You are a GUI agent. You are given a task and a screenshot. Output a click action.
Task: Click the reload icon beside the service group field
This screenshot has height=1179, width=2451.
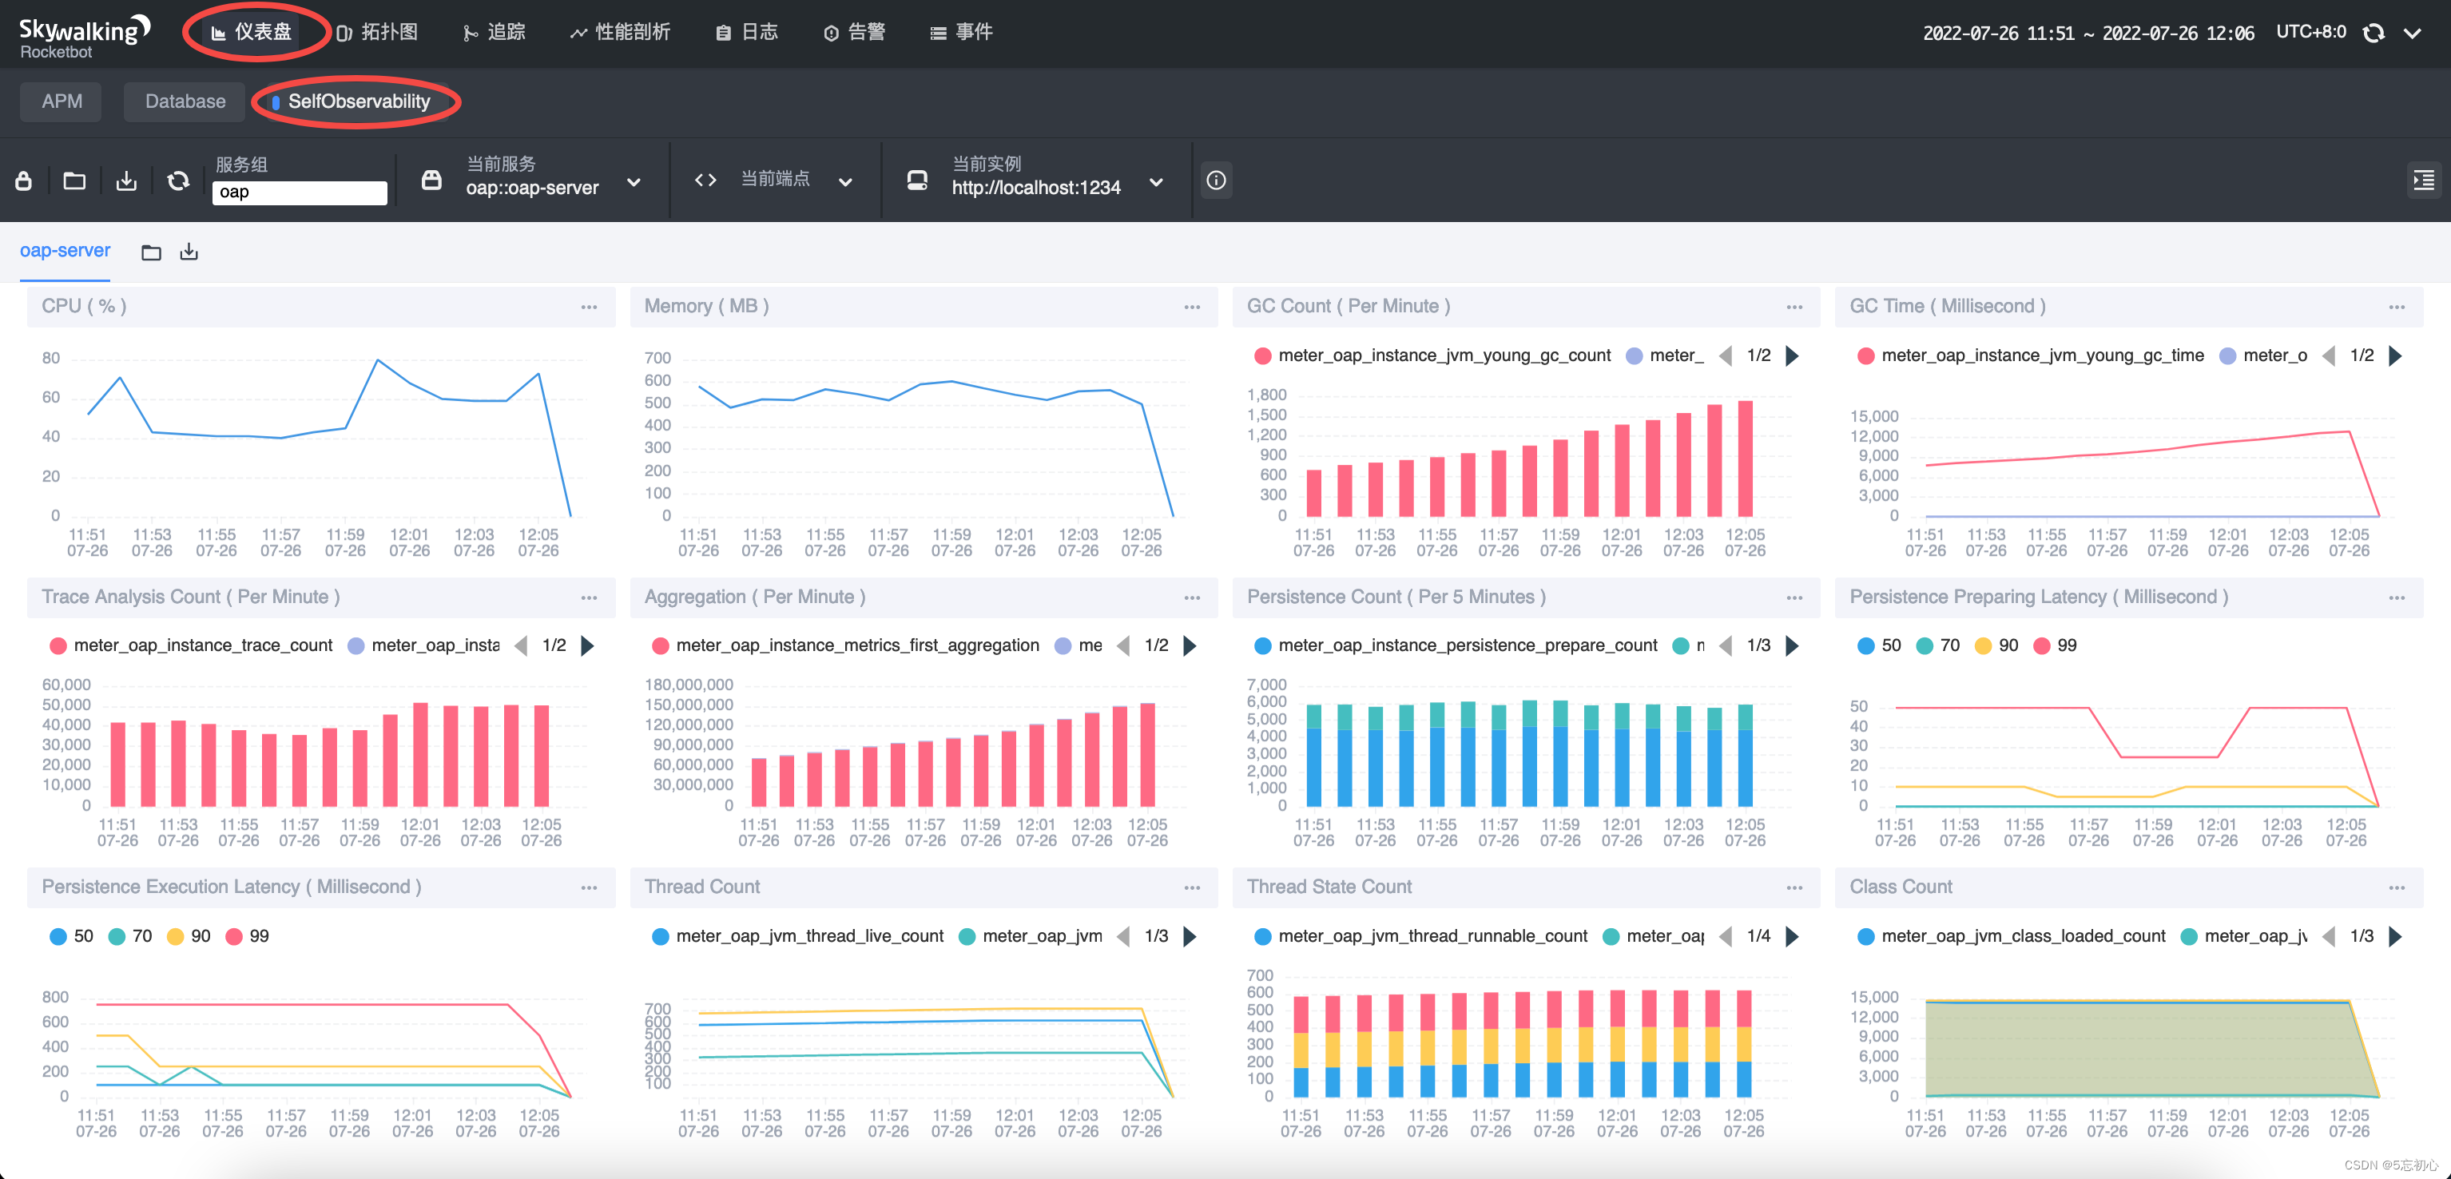pyautogui.click(x=178, y=180)
